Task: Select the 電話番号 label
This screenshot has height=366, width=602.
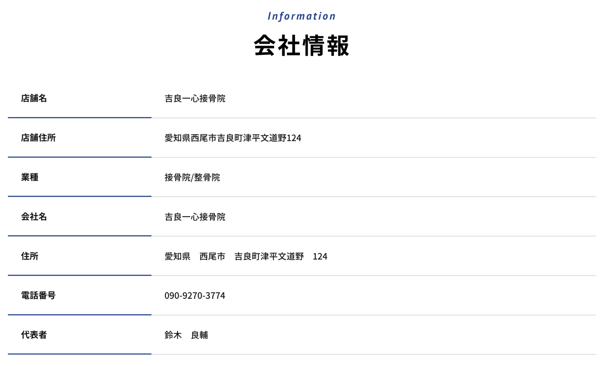Action: click(38, 295)
